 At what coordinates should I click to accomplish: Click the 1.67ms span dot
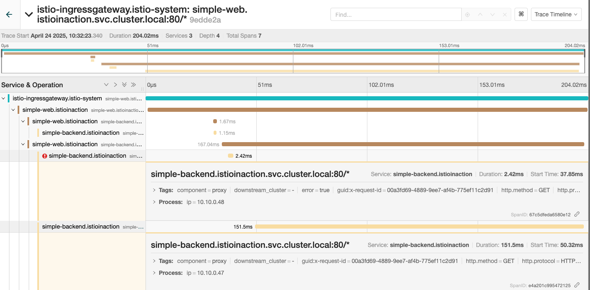click(215, 121)
